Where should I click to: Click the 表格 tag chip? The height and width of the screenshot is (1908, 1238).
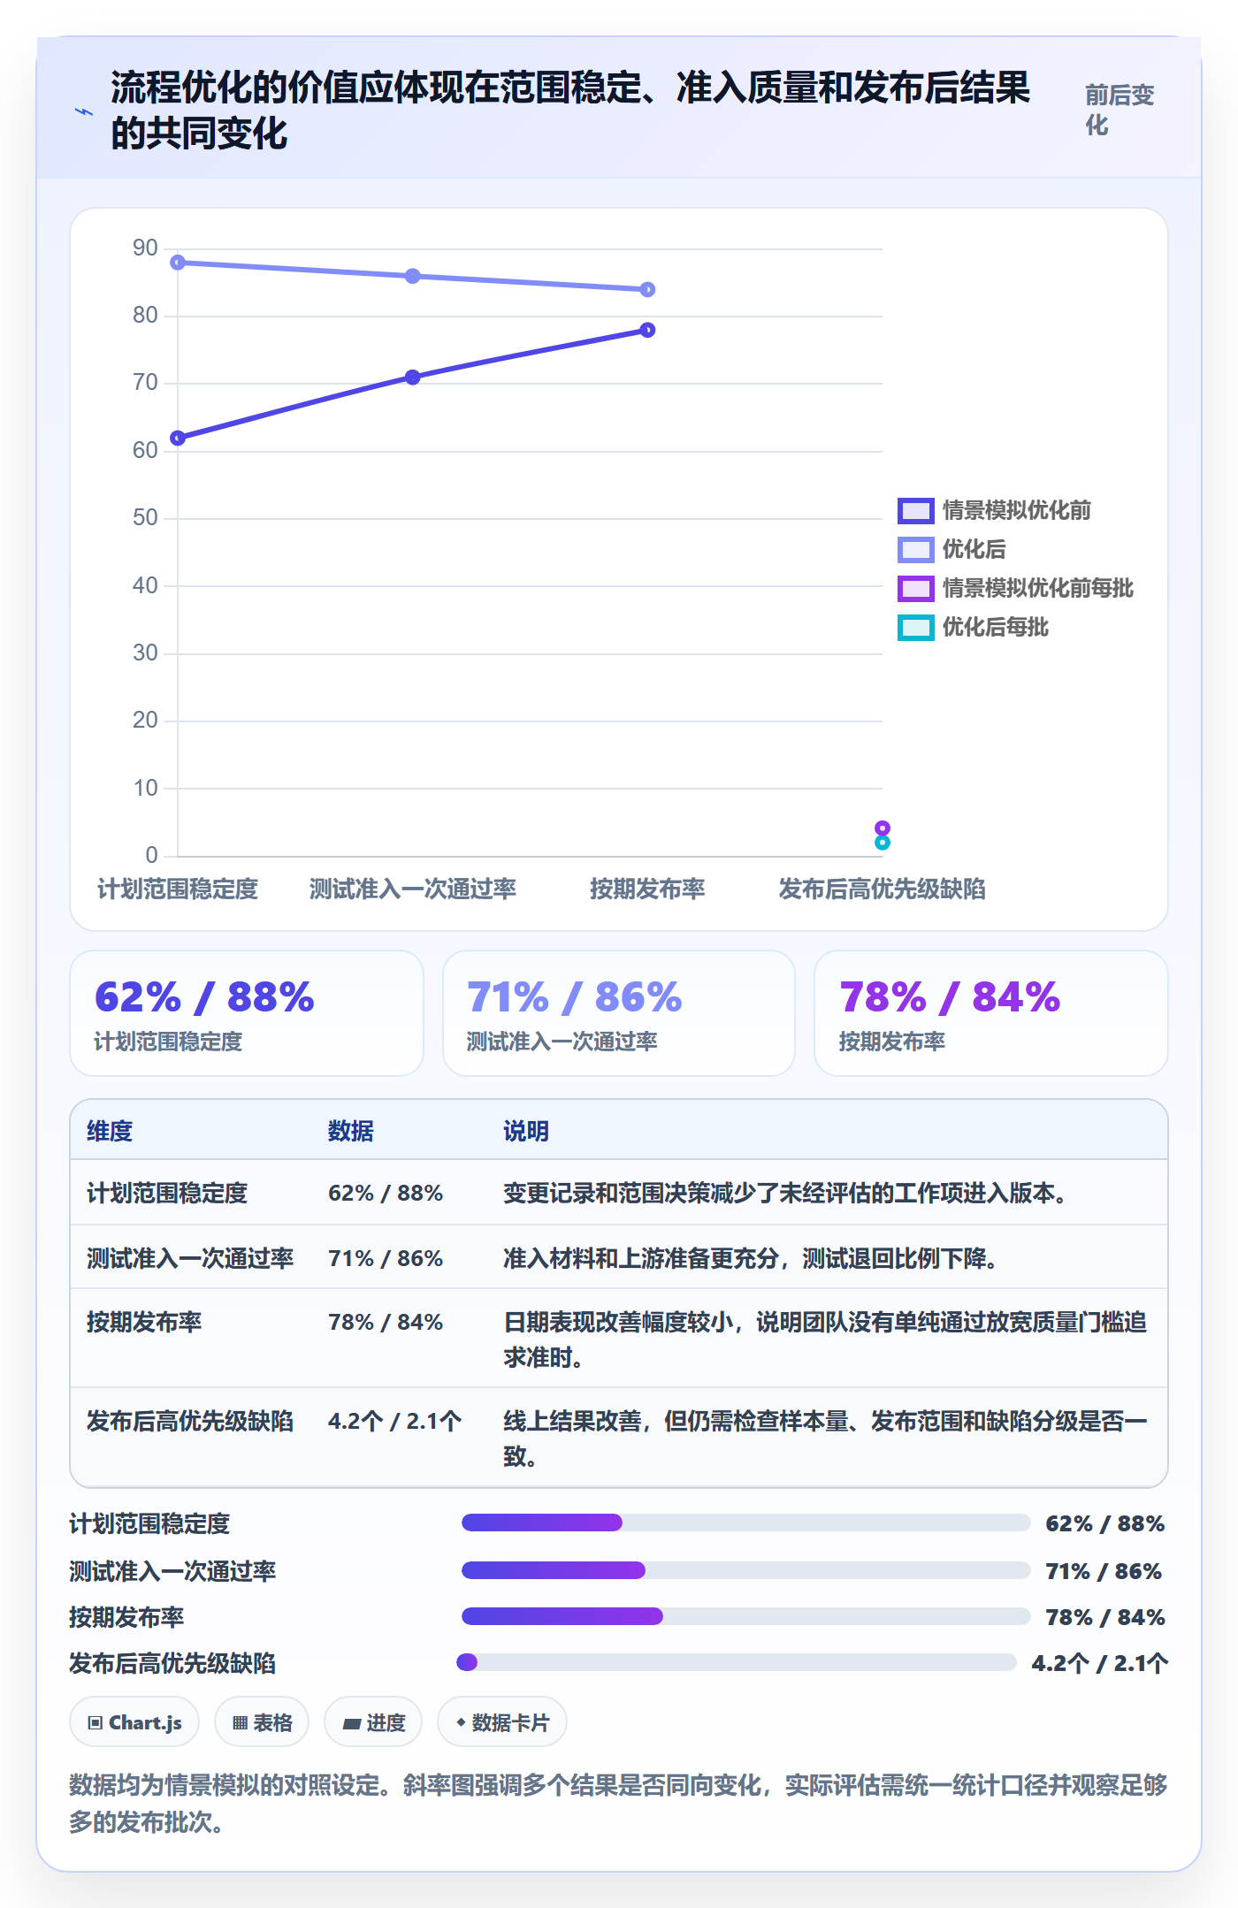click(x=262, y=1721)
